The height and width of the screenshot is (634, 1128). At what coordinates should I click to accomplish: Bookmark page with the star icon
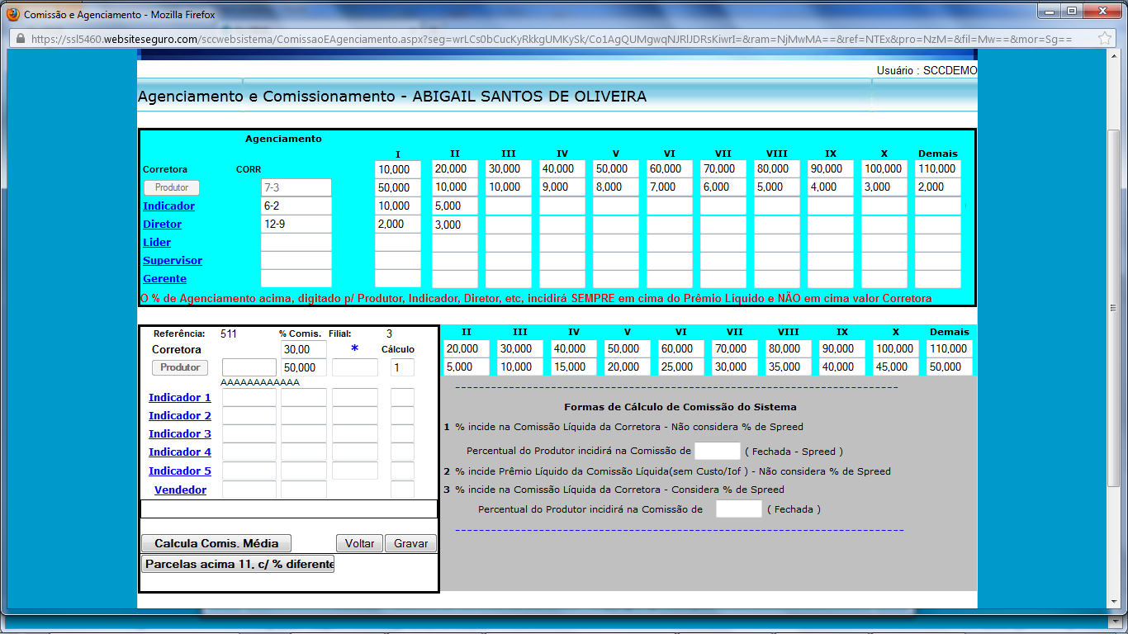point(1105,39)
